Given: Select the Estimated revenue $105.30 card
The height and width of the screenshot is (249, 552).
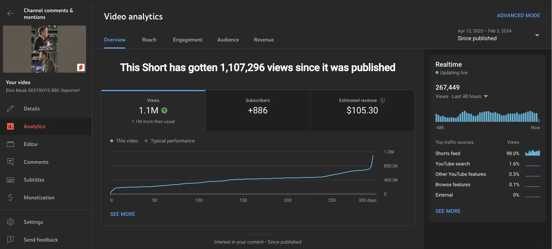Looking at the screenshot, I should point(362,111).
